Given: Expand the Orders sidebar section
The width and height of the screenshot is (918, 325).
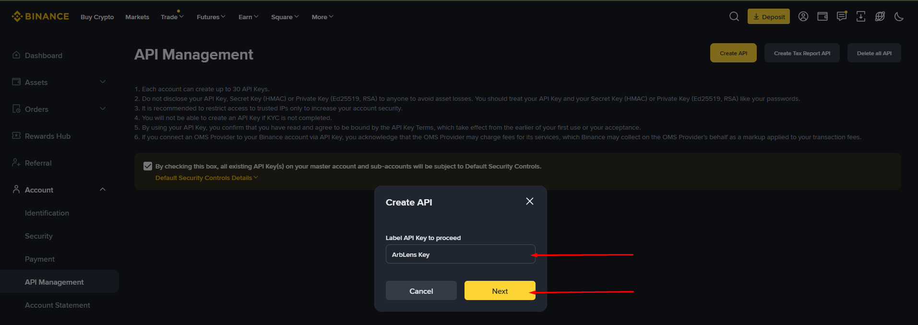Looking at the screenshot, I should point(103,108).
